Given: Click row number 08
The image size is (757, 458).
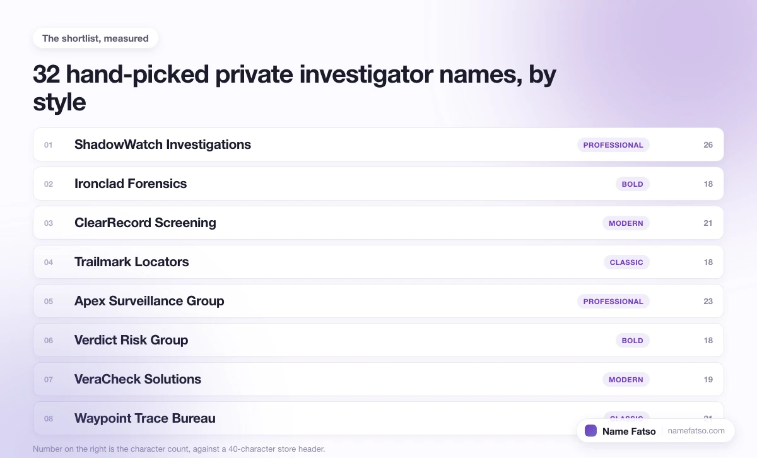Looking at the screenshot, I should click(49, 419).
